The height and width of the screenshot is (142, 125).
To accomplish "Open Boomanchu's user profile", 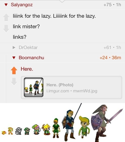I will [31, 58].
